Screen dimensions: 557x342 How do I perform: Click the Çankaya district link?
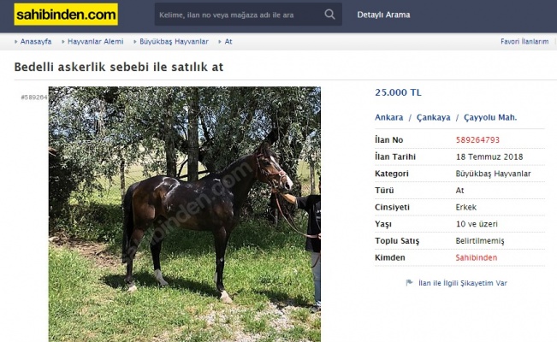pos(434,117)
